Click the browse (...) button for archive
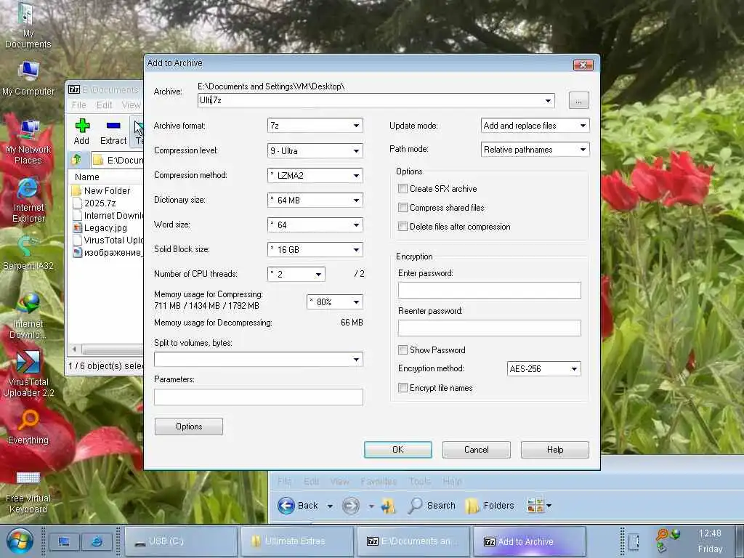The width and height of the screenshot is (744, 558). click(579, 100)
